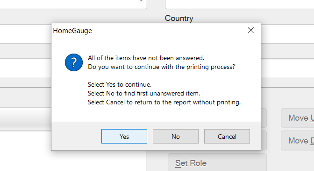
Task: Click the Move Down button behind the dialog
Action: tap(298, 141)
